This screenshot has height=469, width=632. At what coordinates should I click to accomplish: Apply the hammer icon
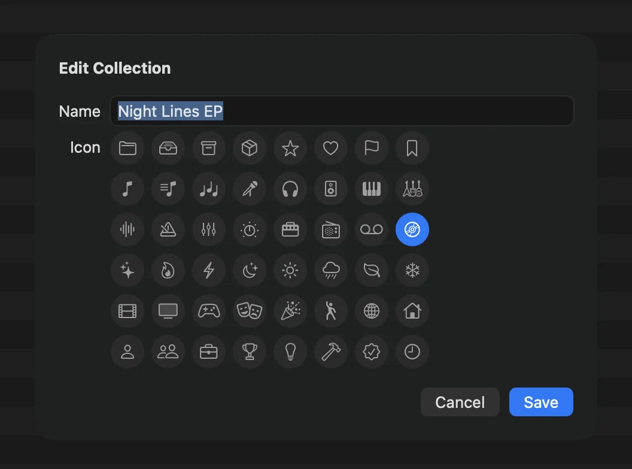(x=331, y=352)
